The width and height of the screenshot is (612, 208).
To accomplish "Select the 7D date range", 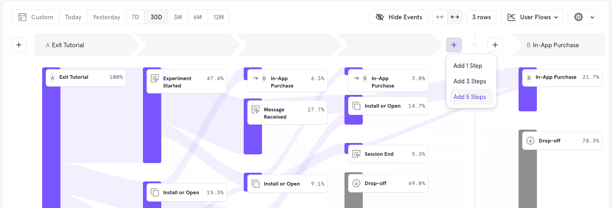I will click(135, 17).
